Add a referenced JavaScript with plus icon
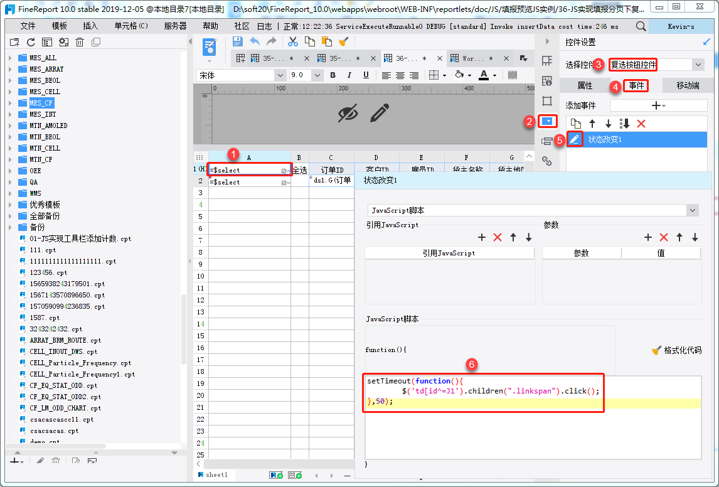 (x=481, y=237)
